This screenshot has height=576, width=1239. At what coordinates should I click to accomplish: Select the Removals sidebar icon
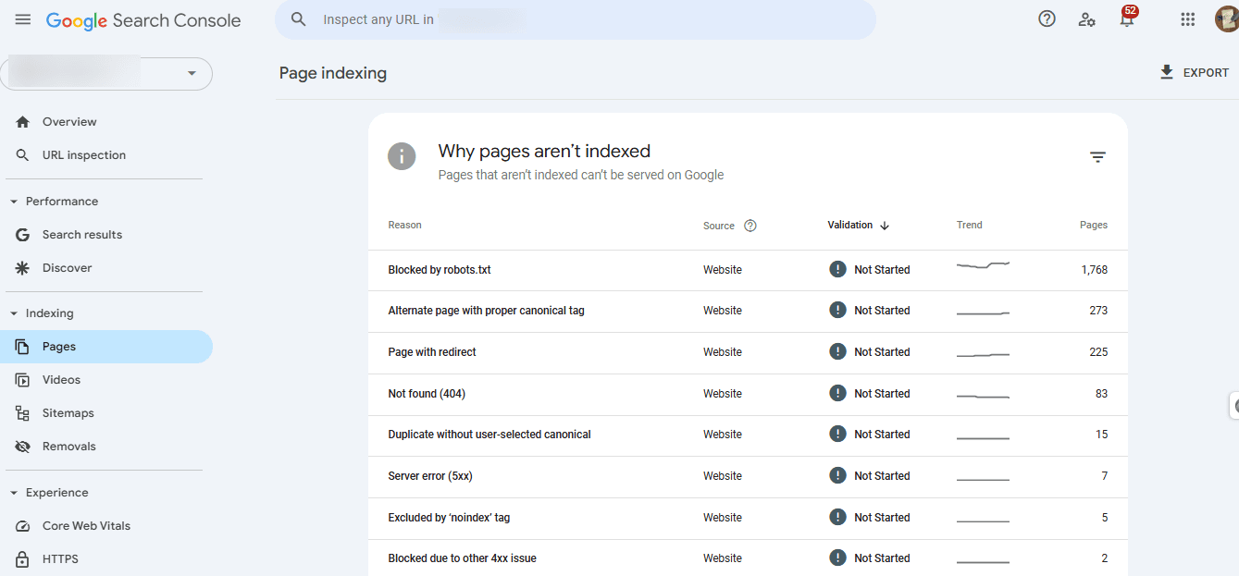(x=22, y=446)
